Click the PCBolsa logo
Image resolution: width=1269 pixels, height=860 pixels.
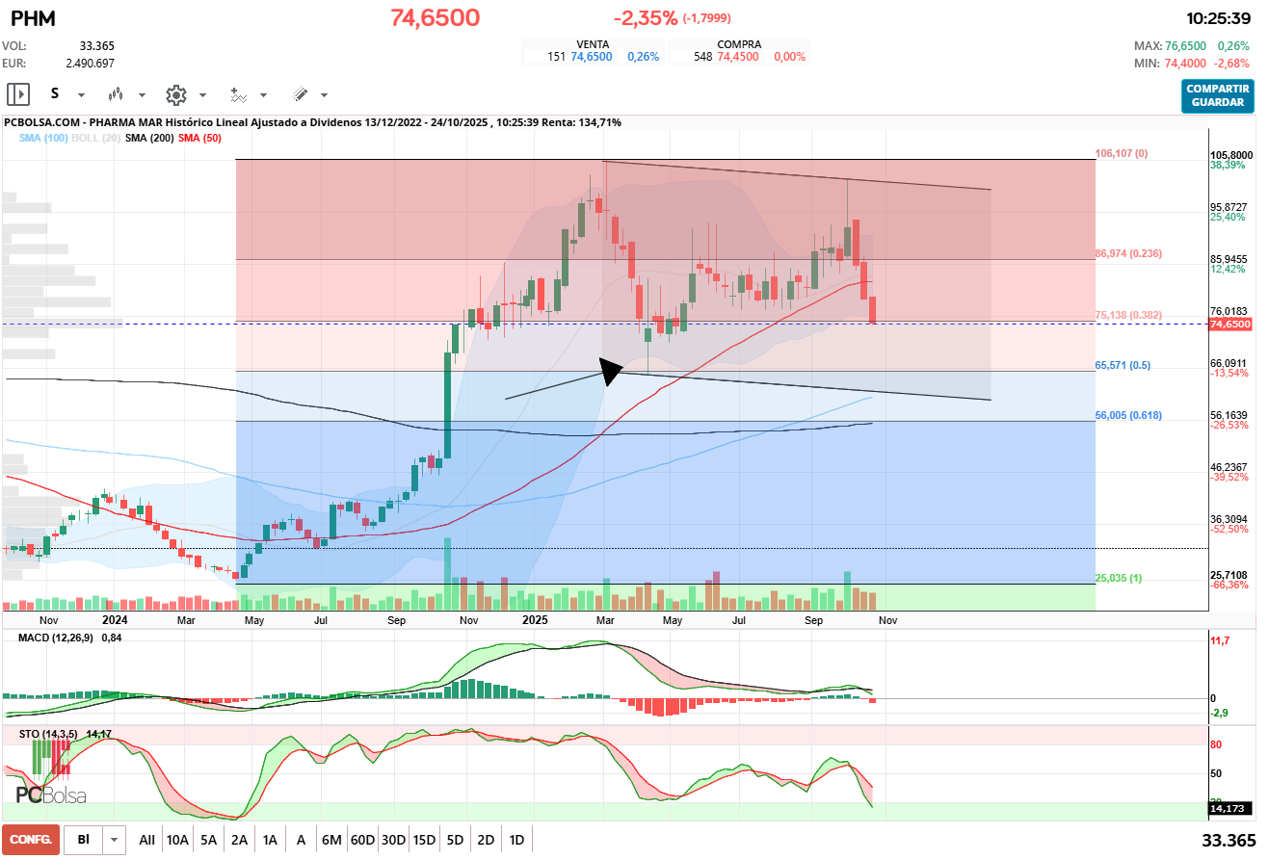(x=51, y=795)
